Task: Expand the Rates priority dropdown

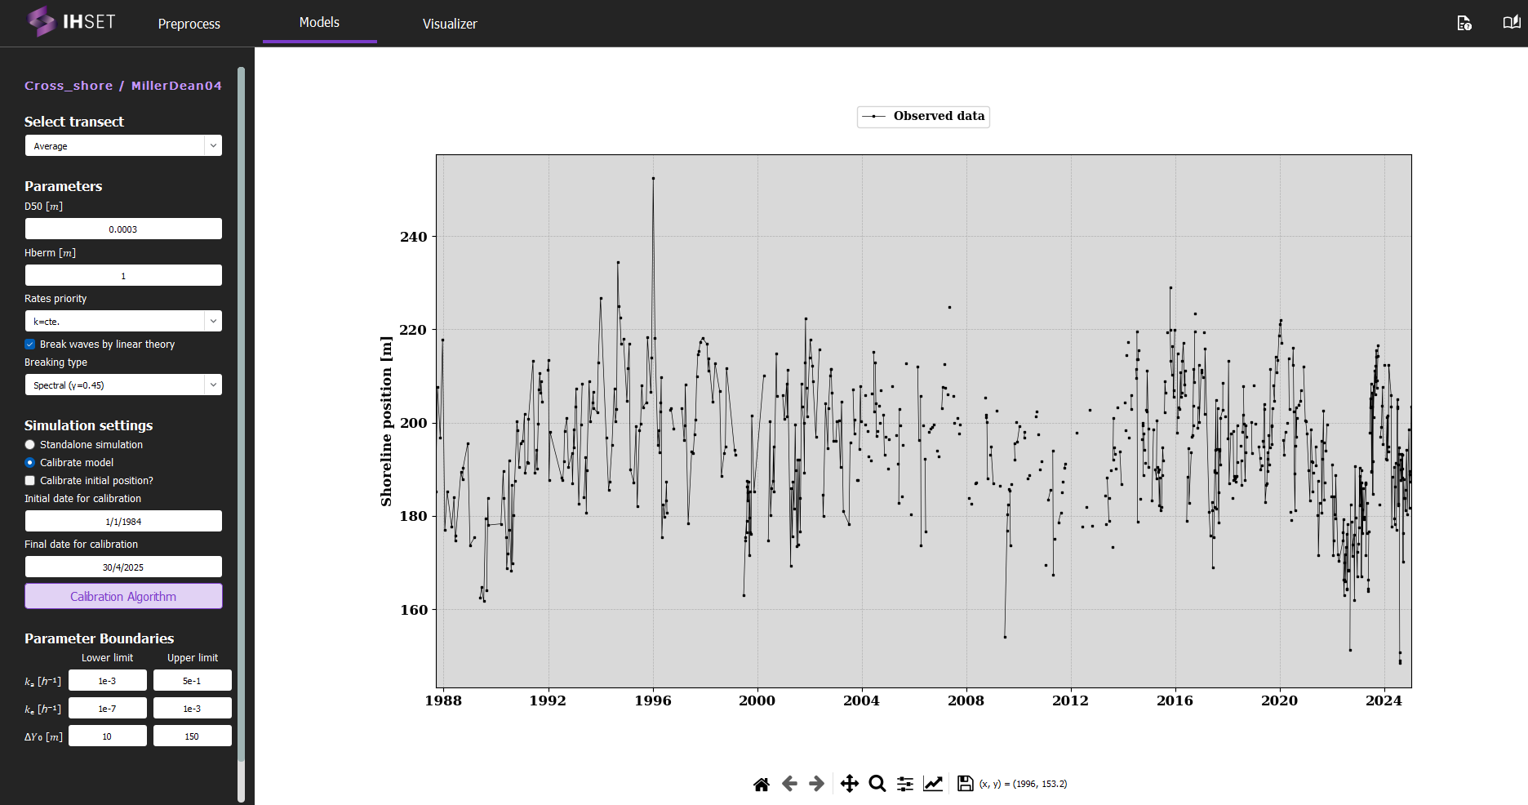Action: (x=123, y=321)
